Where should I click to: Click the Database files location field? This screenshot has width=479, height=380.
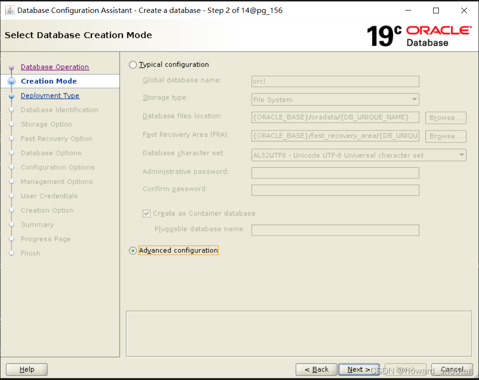pyautogui.click(x=335, y=117)
